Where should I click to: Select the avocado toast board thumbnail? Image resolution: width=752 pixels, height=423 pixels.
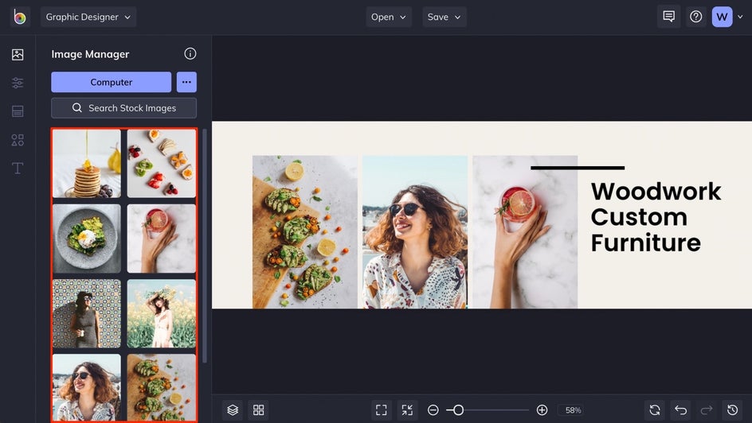pos(162,387)
